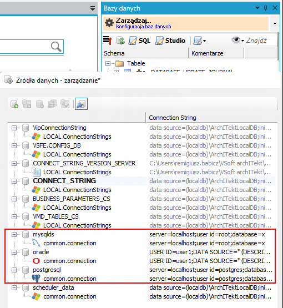Select the oracle data source
This screenshot has height=308, width=283.
[x=41, y=252]
